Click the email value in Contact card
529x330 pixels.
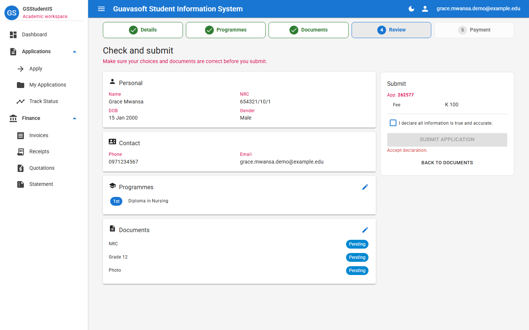(x=282, y=162)
